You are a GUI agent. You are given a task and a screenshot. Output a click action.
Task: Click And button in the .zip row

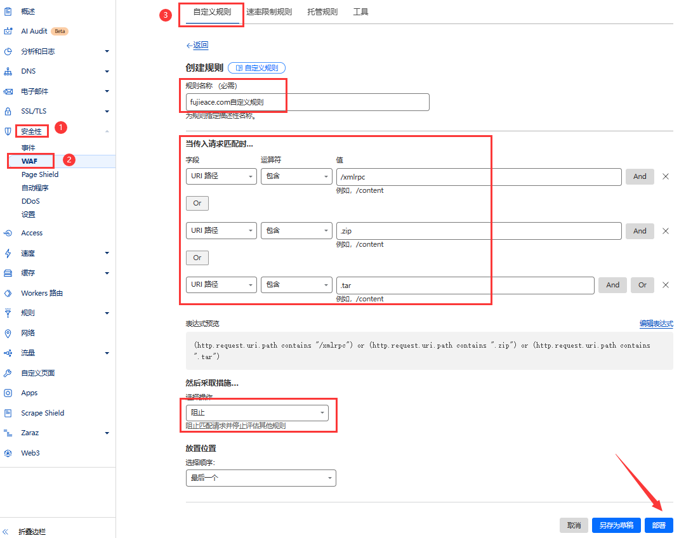[640, 231]
